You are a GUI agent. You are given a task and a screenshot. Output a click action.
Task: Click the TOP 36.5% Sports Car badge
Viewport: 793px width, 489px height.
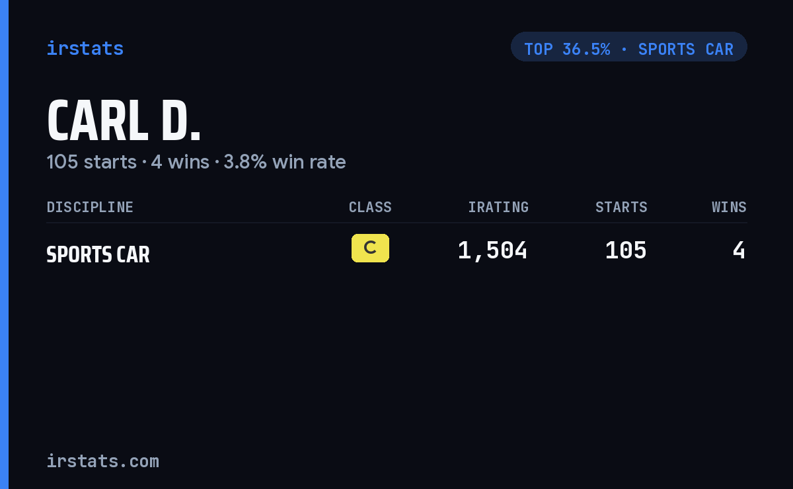point(628,47)
